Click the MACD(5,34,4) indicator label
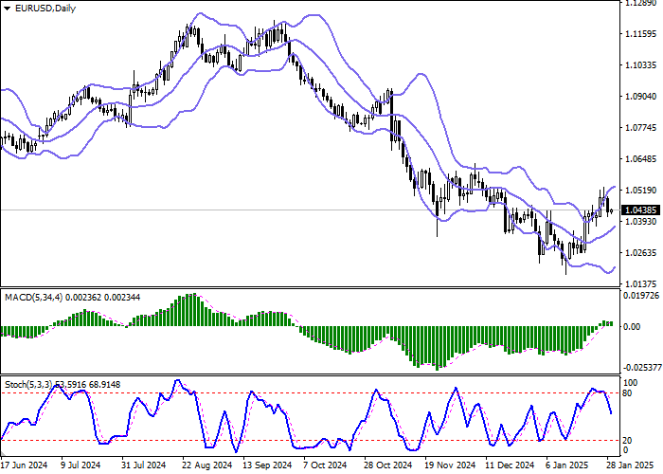Image resolution: width=663 pixels, height=474 pixels. (x=33, y=299)
